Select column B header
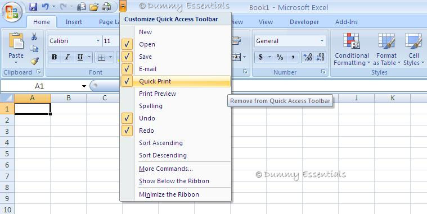Viewport: 427px width, 214px height. [x=68, y=98]
